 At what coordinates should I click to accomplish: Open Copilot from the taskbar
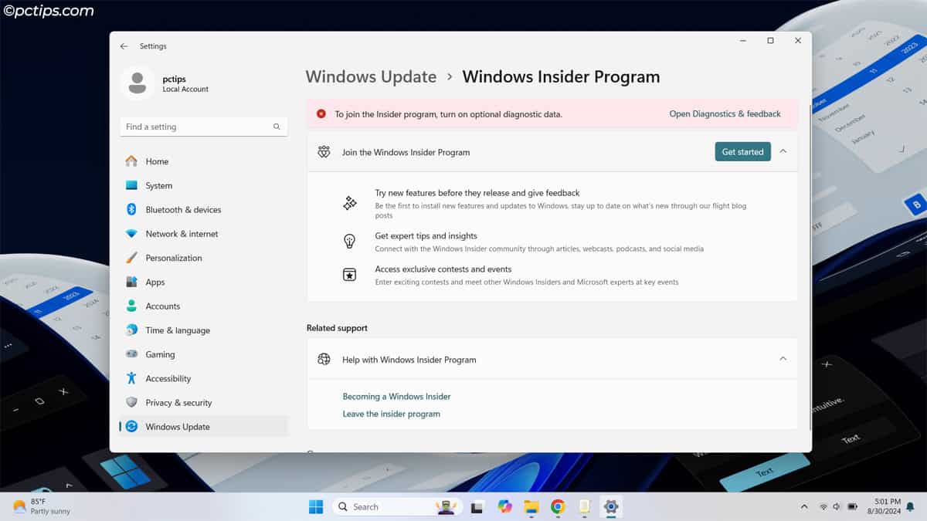pos(504,506)
